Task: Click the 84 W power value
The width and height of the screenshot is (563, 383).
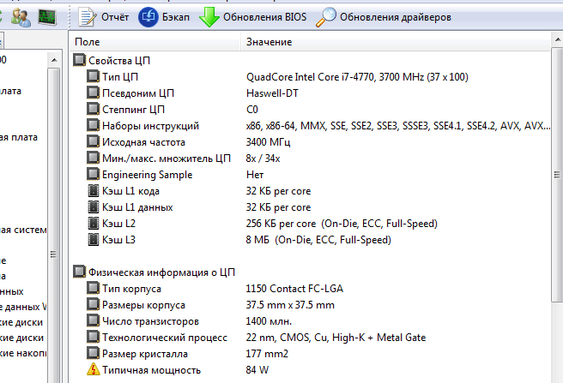Action: (257, 370)
